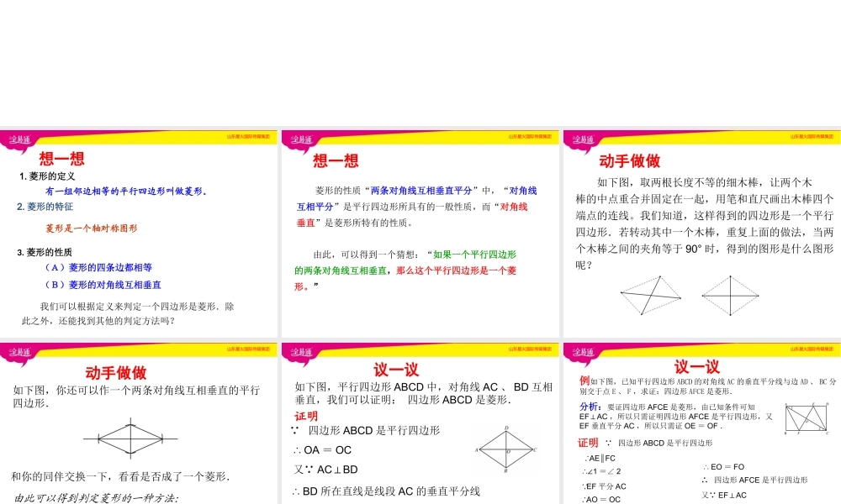
Task: Click the 议一议 heading on the ABCD proof slide
Action: click(396, 370)
